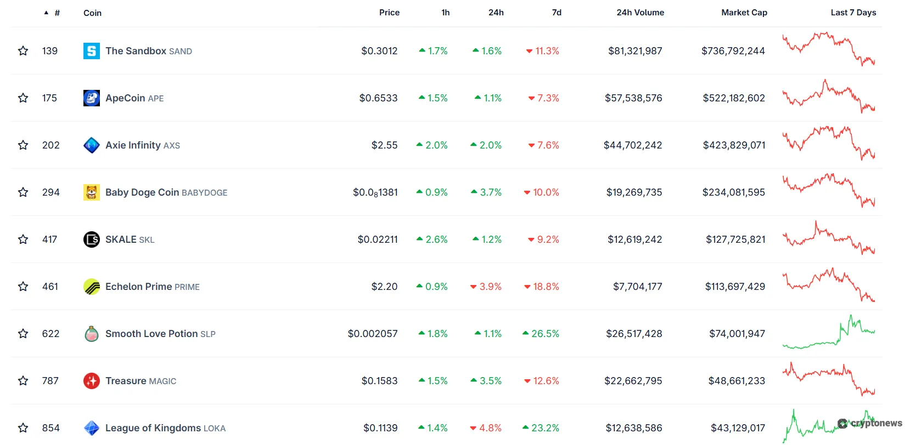
Task: Open Axie Infinity AXS coin link
Action: tap(143, 145)
